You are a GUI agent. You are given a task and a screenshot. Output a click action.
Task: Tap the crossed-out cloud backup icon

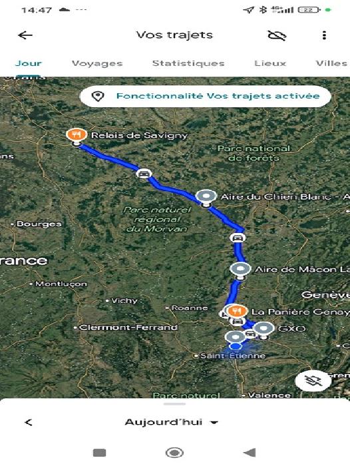277,35
